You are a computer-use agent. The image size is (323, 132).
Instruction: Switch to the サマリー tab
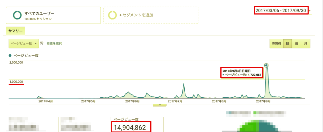pos(15,31)
